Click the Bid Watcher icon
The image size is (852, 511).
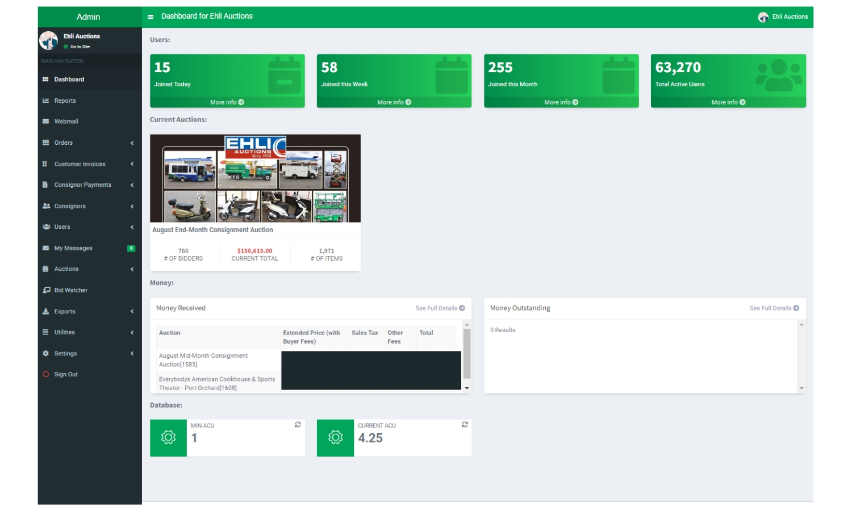click(46, 290)
